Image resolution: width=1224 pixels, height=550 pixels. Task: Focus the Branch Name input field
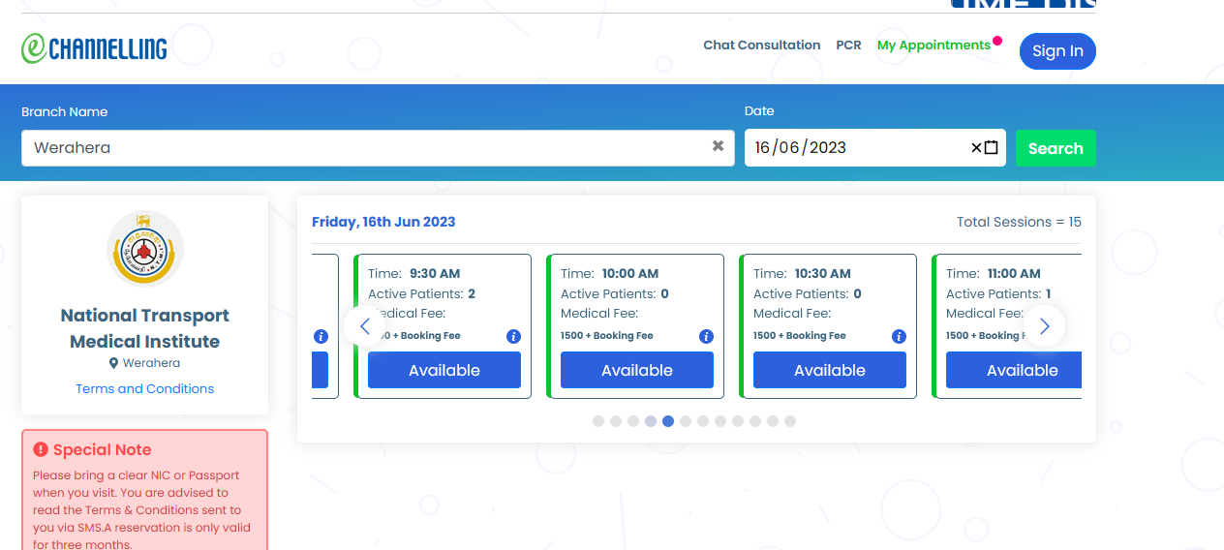click(378, 148)
